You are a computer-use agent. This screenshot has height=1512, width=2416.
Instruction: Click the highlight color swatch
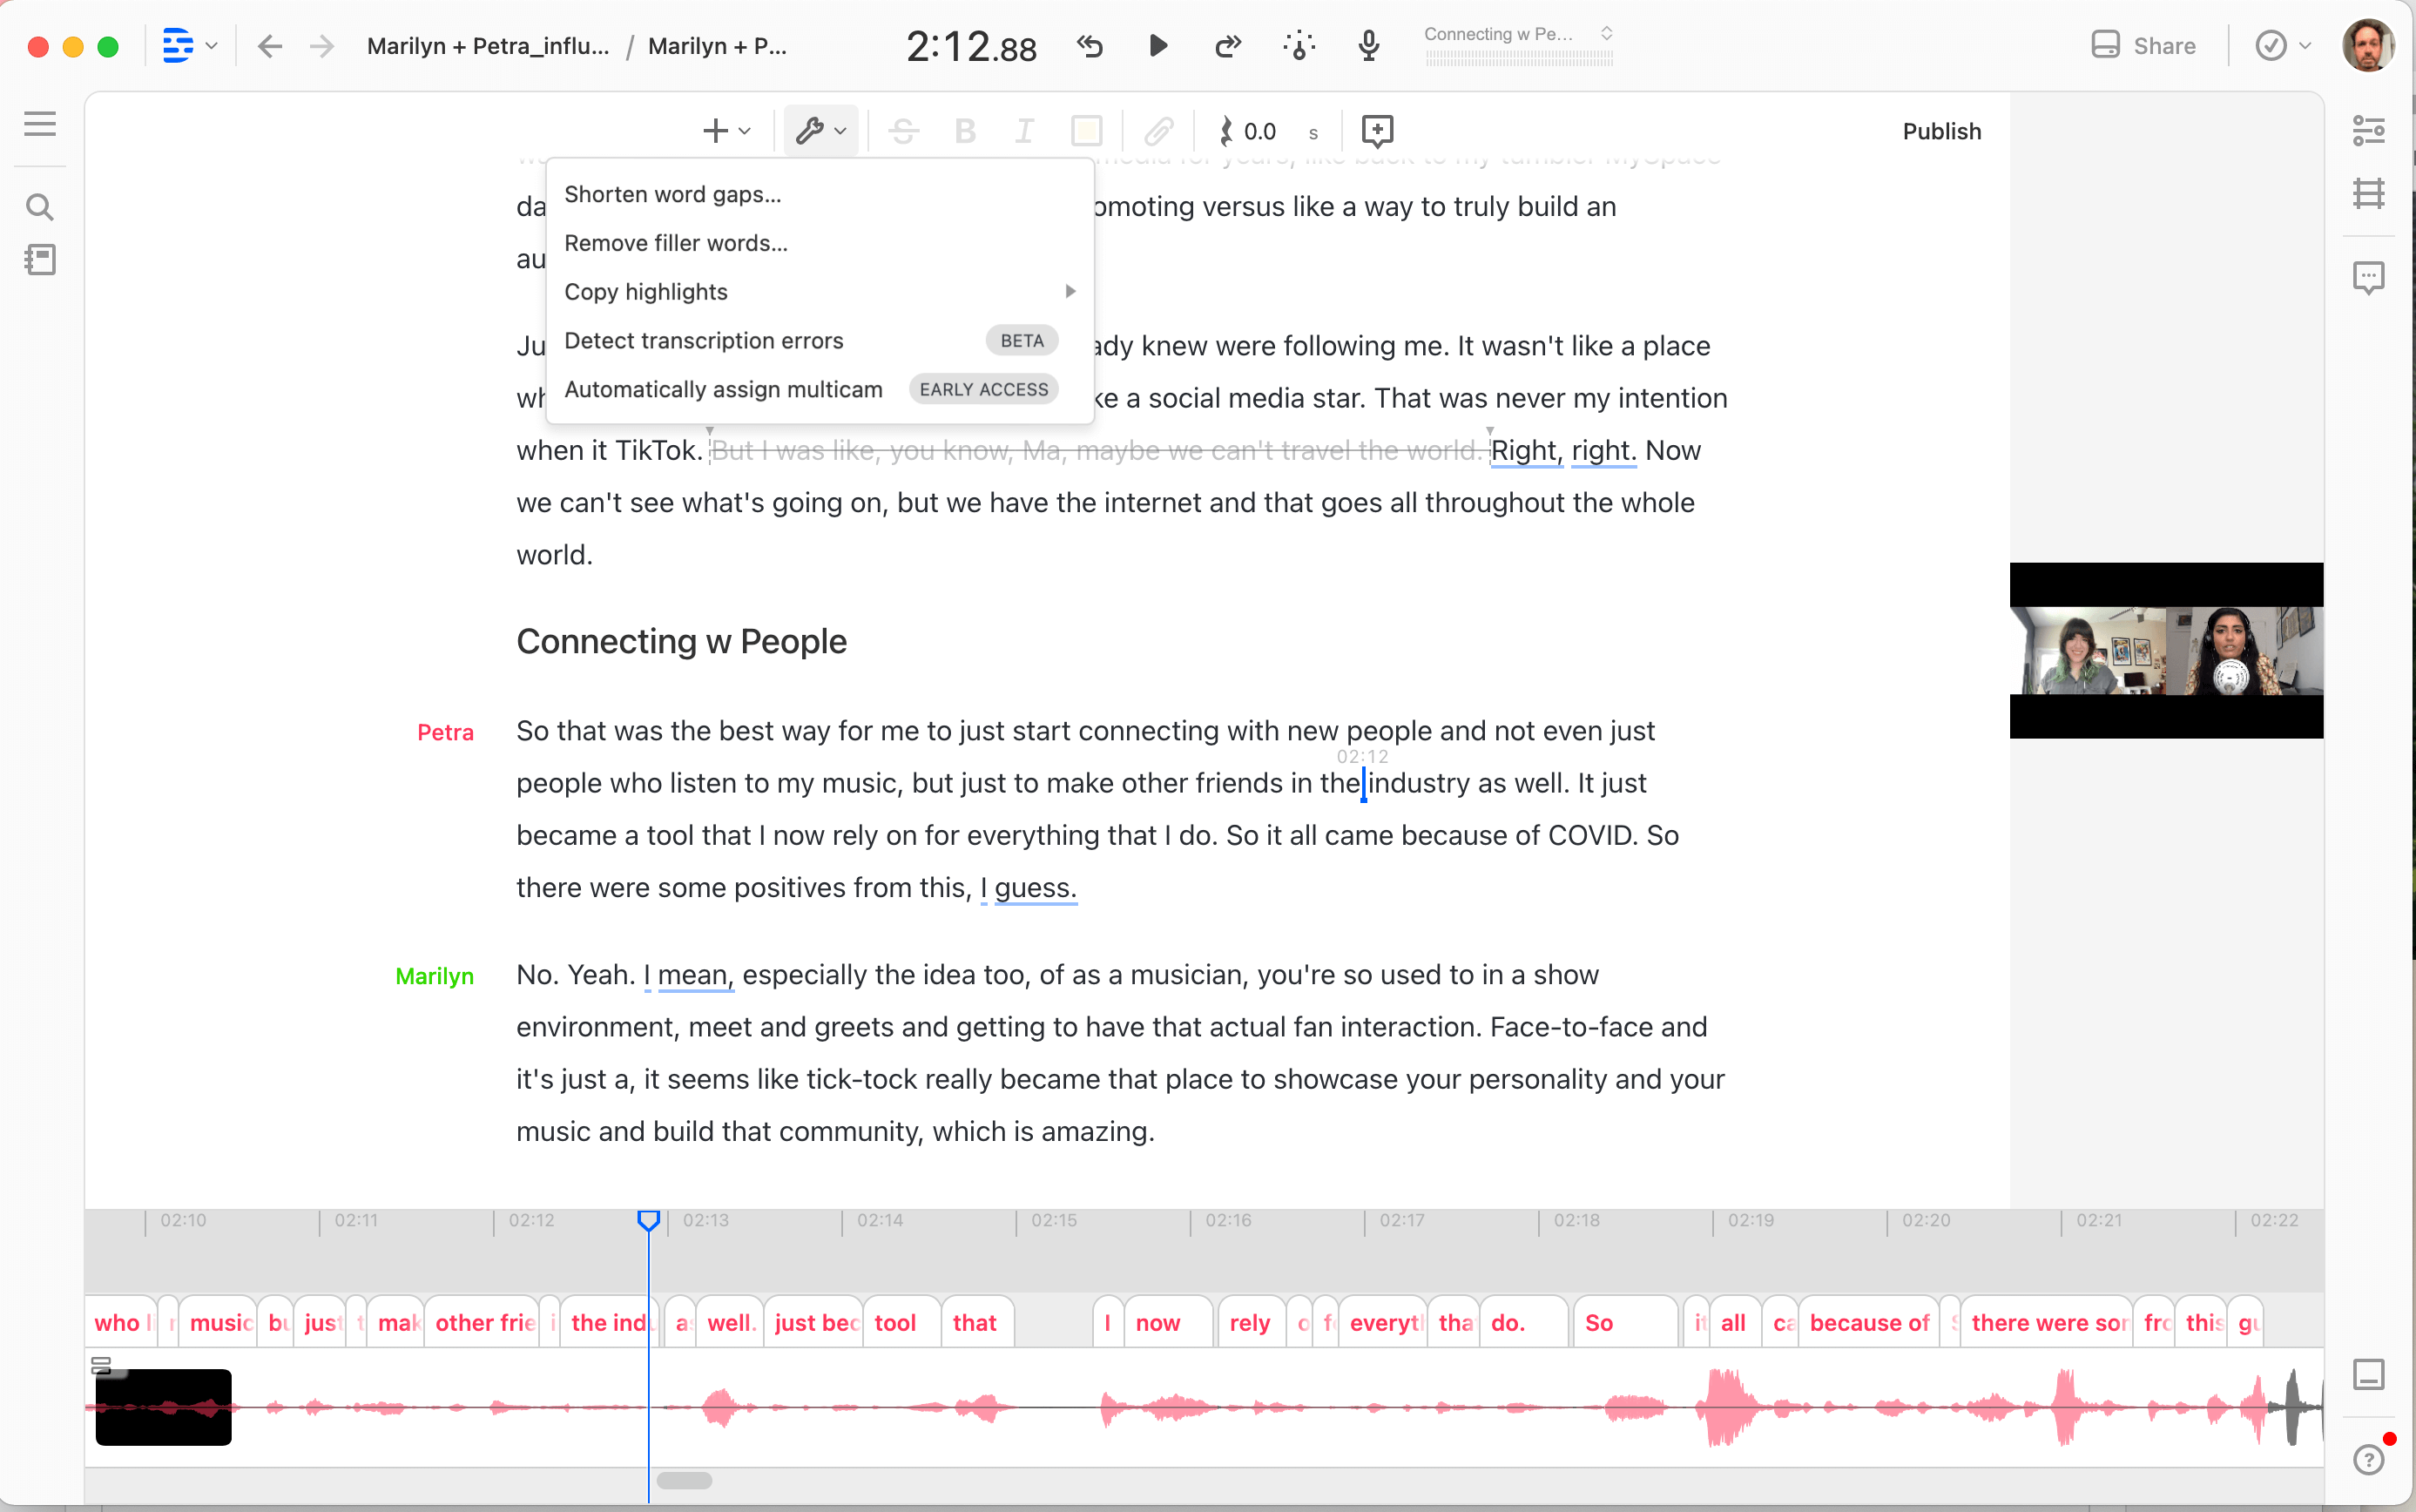(x=1086, y=131)
